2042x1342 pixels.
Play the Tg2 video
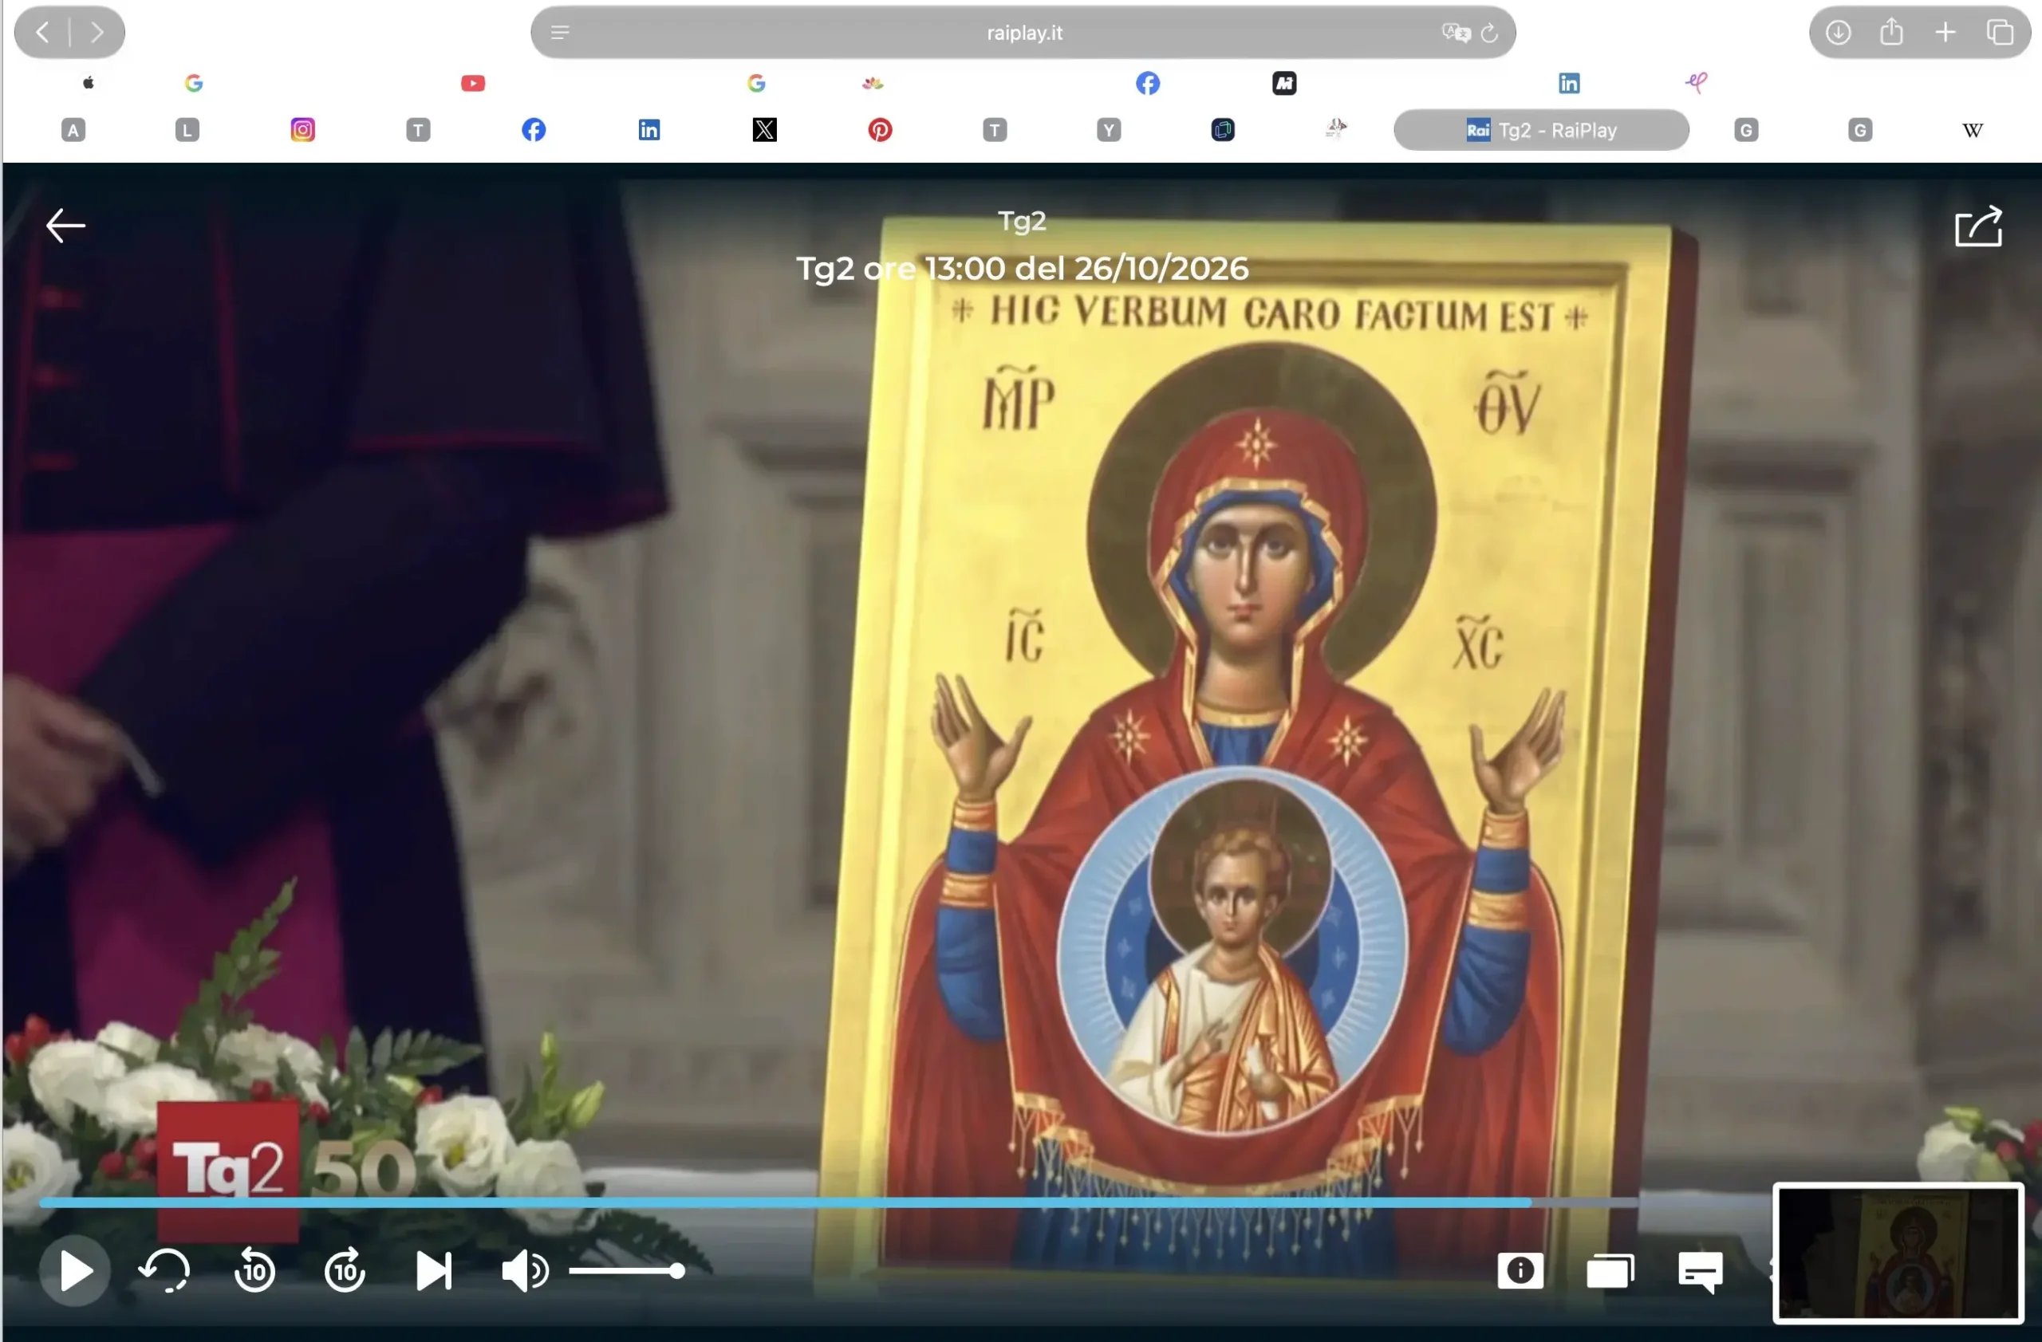tap(75, 1271)
